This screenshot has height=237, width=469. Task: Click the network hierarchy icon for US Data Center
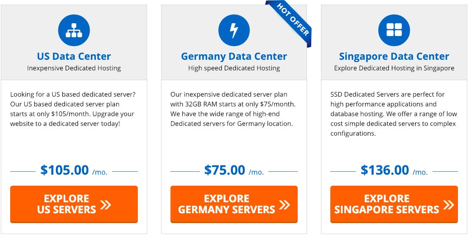(x=74, y=30)
